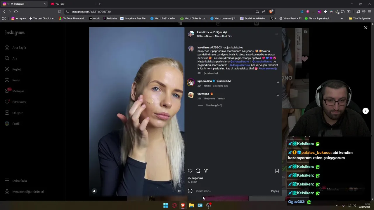Open the Windows Start menu
Viewport: 374px width, 210px height.
click(166, 205)
